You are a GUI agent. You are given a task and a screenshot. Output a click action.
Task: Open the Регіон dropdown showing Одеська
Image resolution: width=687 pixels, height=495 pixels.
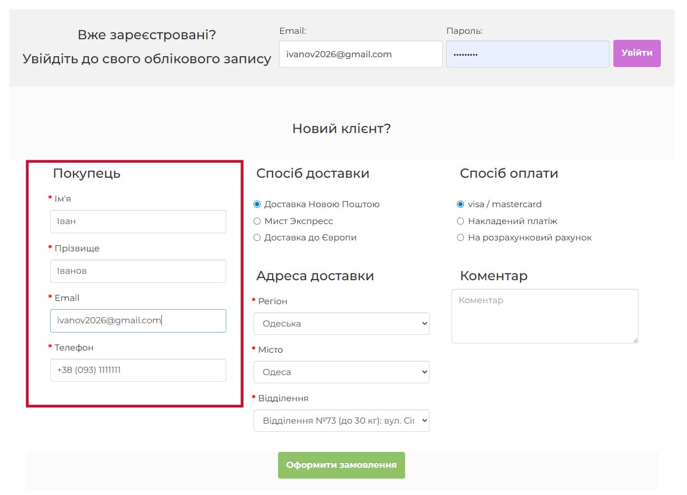(x=341, y=323)
